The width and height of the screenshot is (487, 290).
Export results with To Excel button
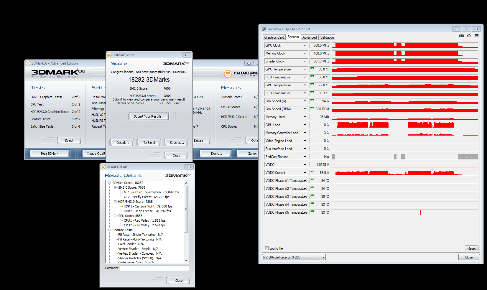point(149,143)
